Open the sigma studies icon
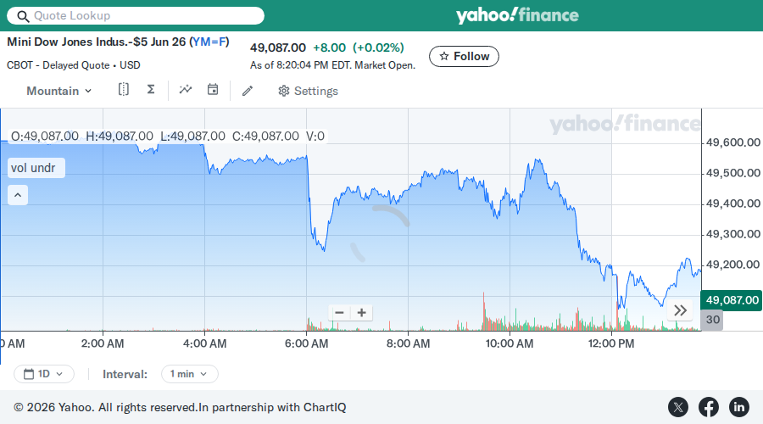Image resolution: width=763 pixels, height=424 pixels. pos(151,90)
